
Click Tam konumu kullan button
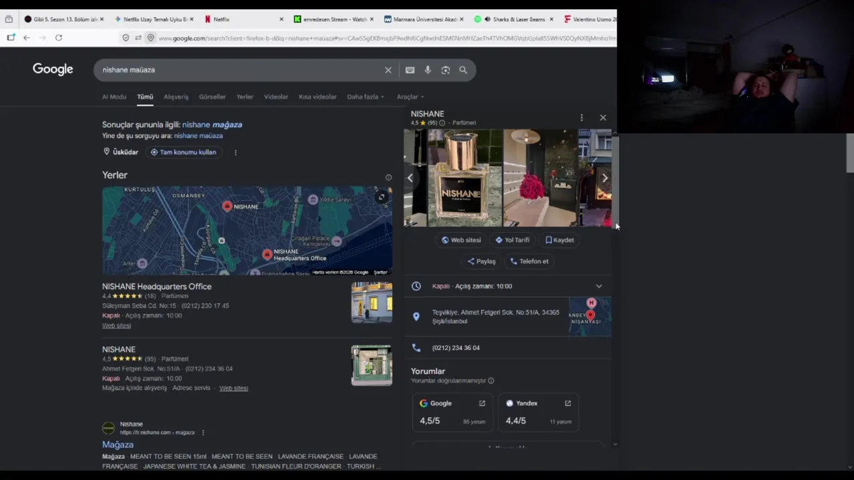pyautogui.click(x=183, y=153)
